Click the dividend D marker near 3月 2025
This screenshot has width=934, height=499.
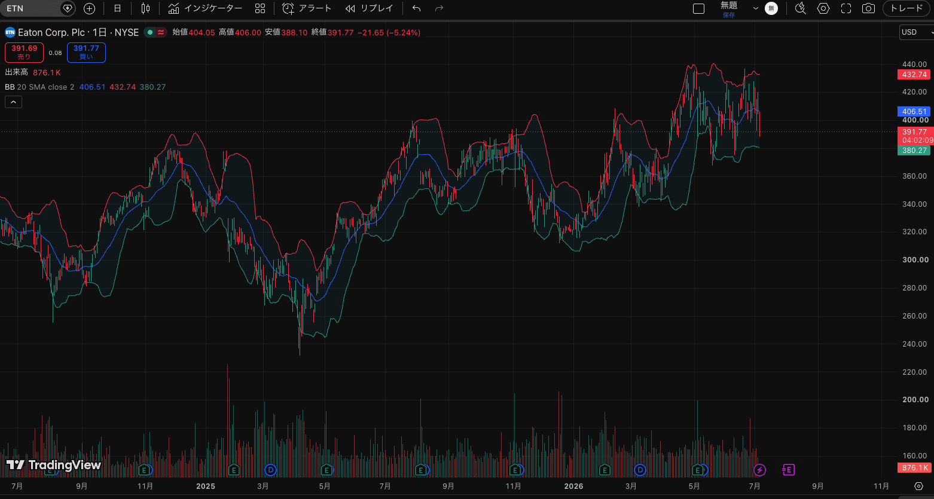[x=271, y=470]
